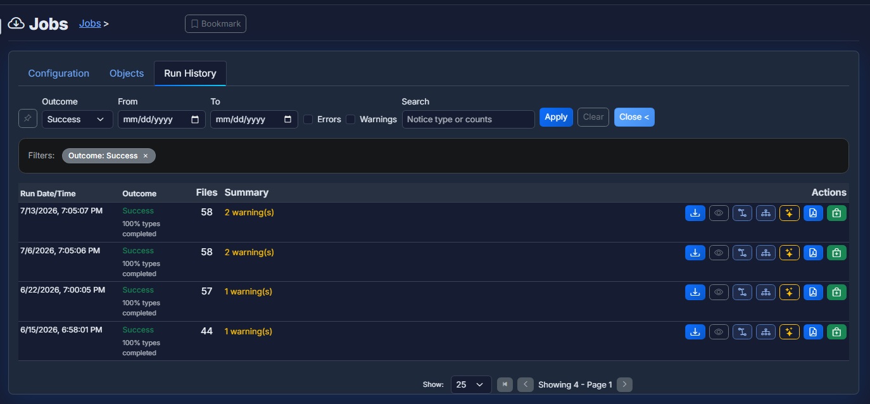Click the cloud download icon beside the Jobs title

coord(16,24)
